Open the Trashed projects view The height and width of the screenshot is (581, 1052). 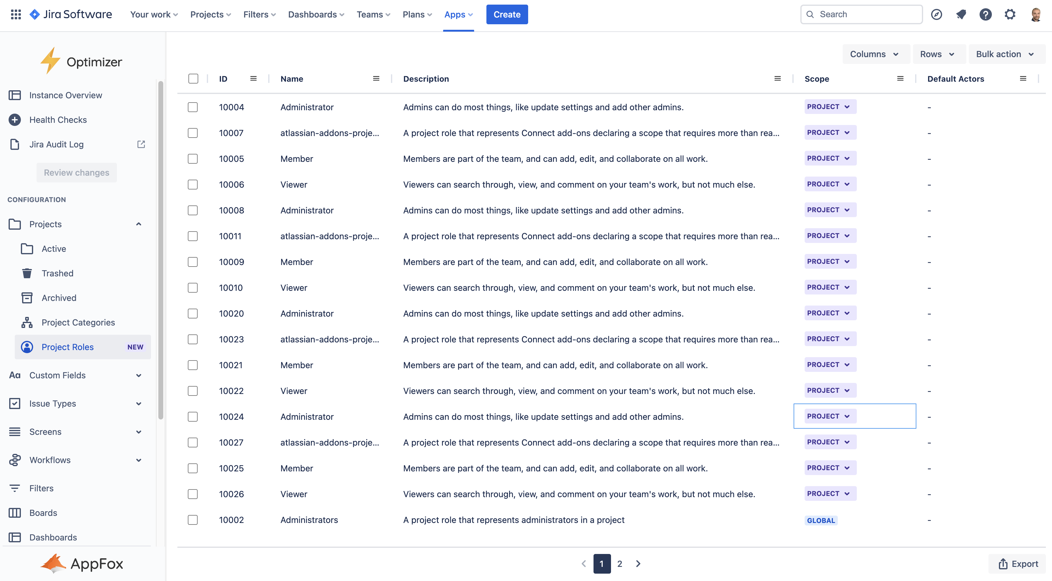[x=57, y=273]
